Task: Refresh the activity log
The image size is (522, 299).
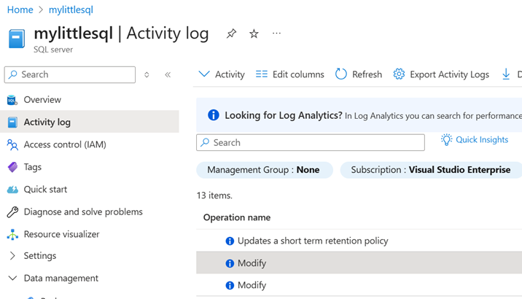Action: point(358,74)
